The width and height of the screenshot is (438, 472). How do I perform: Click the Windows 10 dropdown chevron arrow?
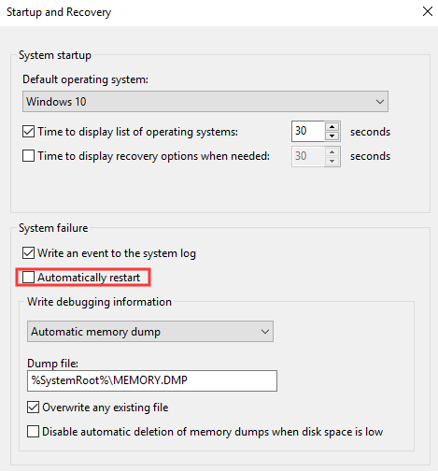[x=379, y=102]
